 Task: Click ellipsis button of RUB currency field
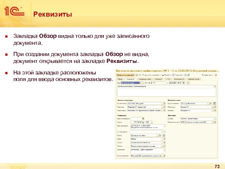click(x=152, y=122)
